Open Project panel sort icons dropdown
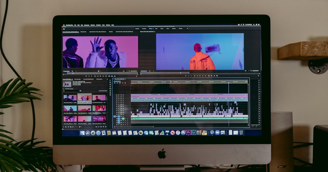 [81, 127]
